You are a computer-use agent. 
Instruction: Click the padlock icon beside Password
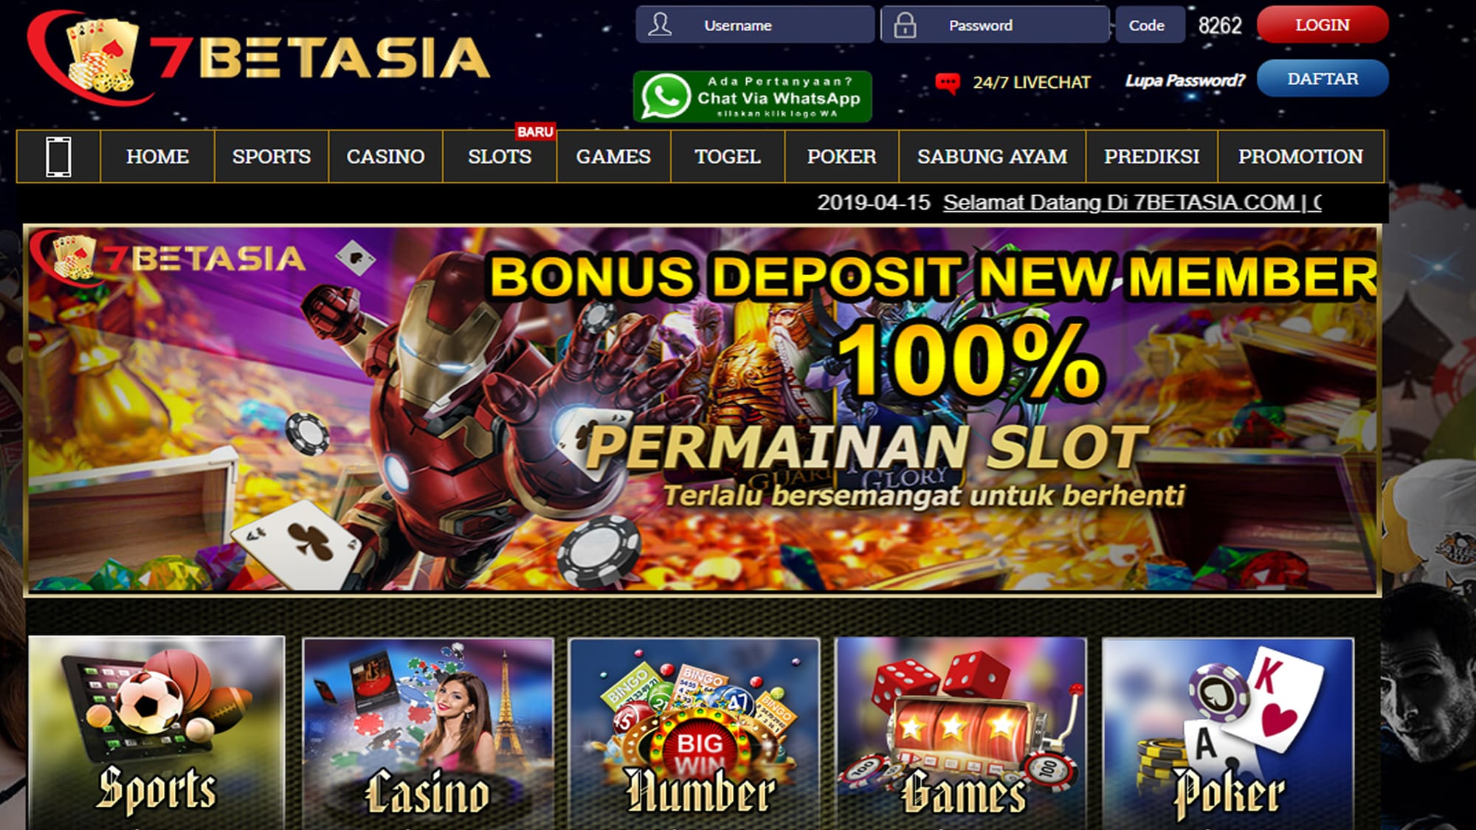click(905, 24)
